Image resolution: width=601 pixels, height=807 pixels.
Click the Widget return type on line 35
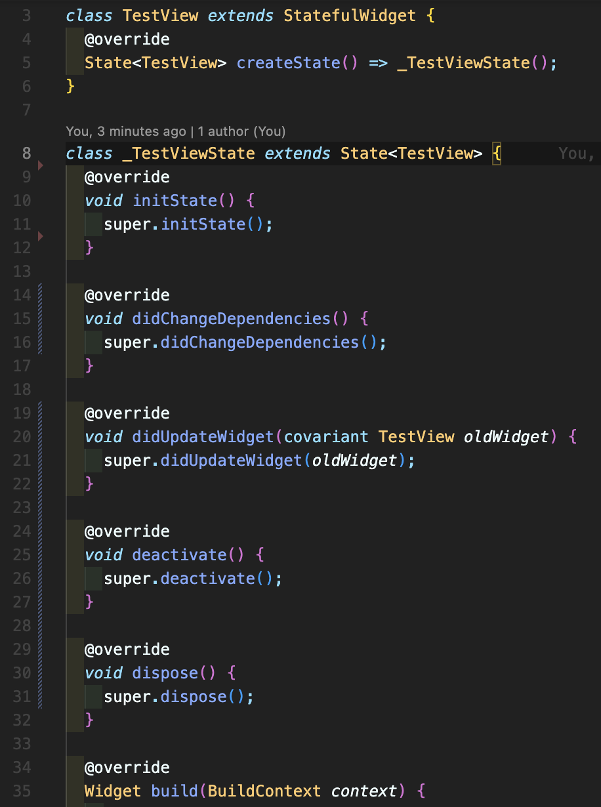point(113,791)
